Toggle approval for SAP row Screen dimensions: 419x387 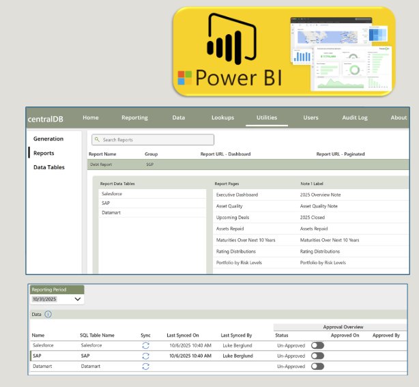[317, 356]
